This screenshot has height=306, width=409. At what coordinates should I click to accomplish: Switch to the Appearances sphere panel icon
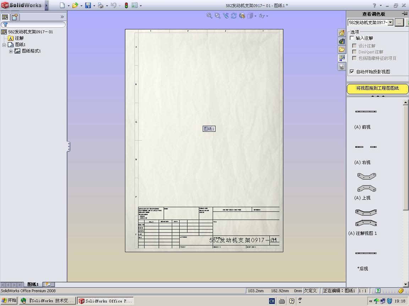[x=341, y=66]
